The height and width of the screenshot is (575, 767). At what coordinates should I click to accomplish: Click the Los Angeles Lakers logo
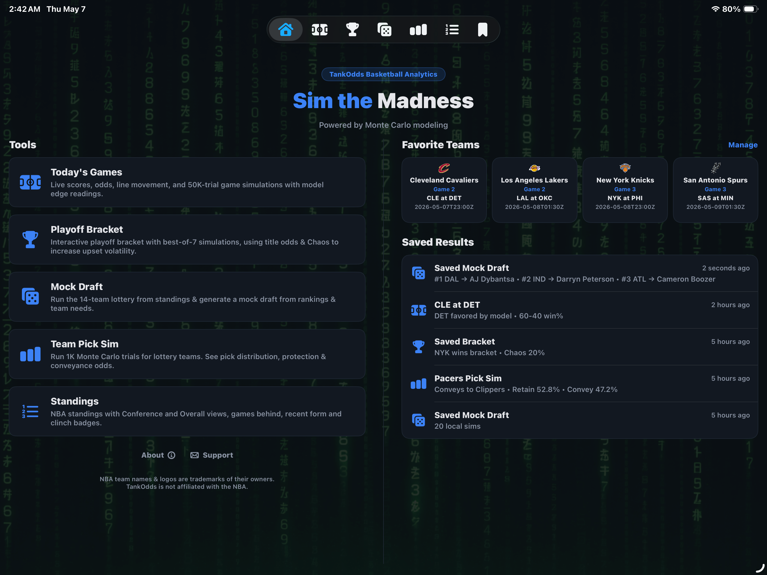click(534, 168)
